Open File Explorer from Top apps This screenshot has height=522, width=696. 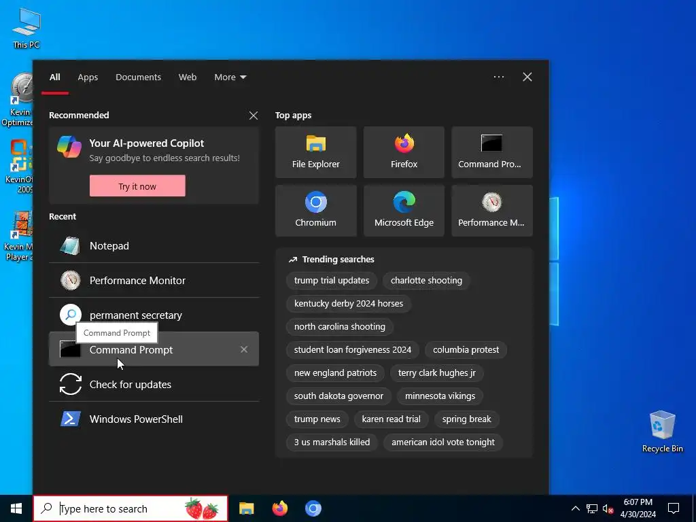coord(315,152)
